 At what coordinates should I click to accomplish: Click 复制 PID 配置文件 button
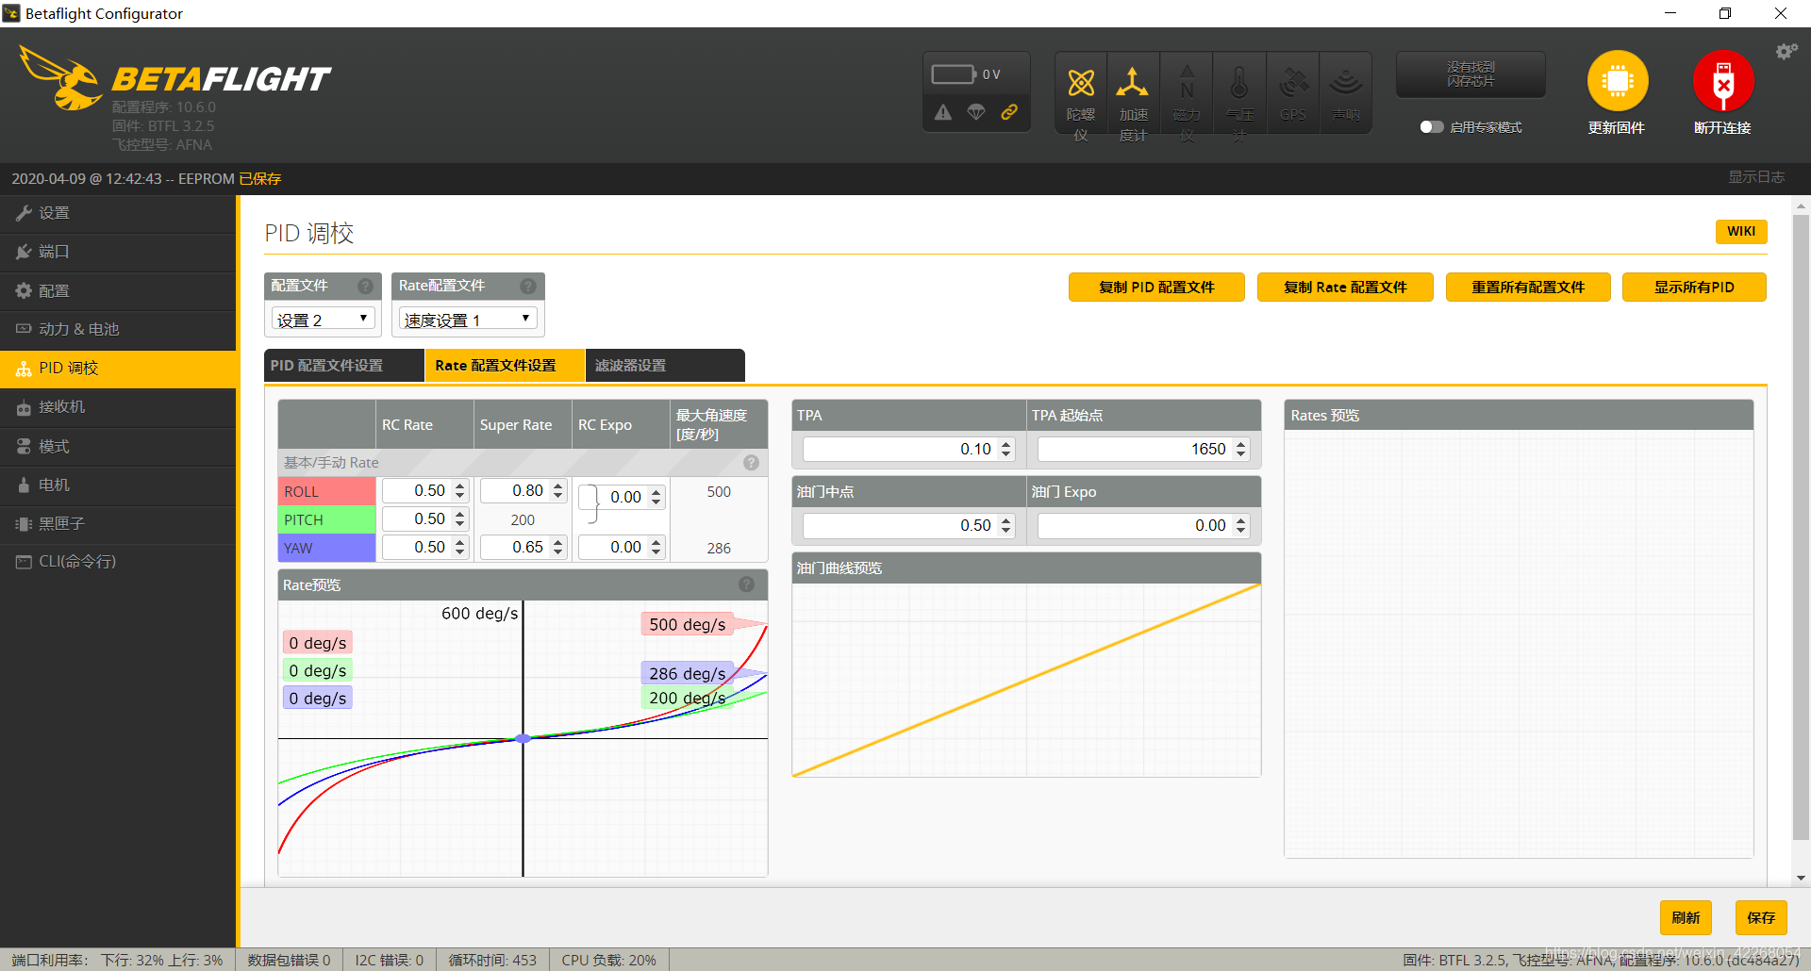pyautogui.click(x=1156, y=288)
